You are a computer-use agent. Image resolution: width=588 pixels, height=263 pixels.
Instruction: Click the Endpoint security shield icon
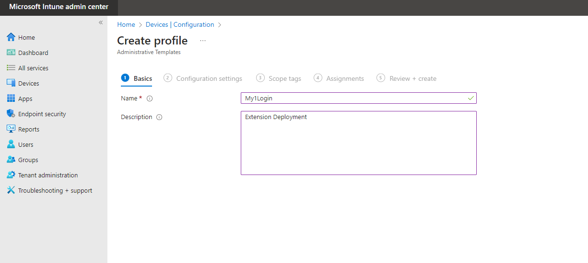11,114
